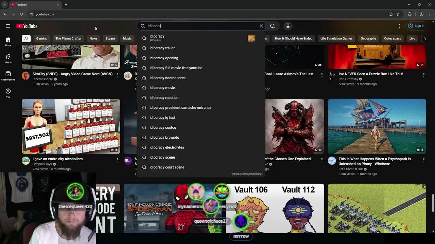This screenshot has height=244, width=435.
Task: Choose the 'idiocracy doctor scene' suggestion
Action: [x=201, y=78]
